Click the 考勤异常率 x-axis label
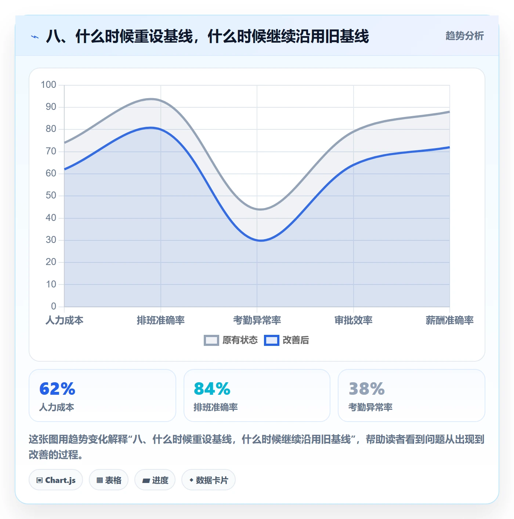This screenshot has width=514, height=519. click(x=257, y=320)
